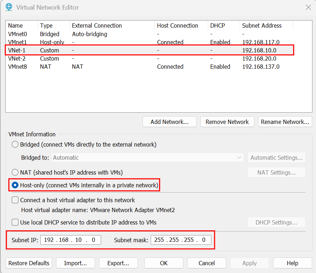This screenshot has width=316, height=273.
Task: Click the Restore Defaults button
Action: tap(29, 263)
